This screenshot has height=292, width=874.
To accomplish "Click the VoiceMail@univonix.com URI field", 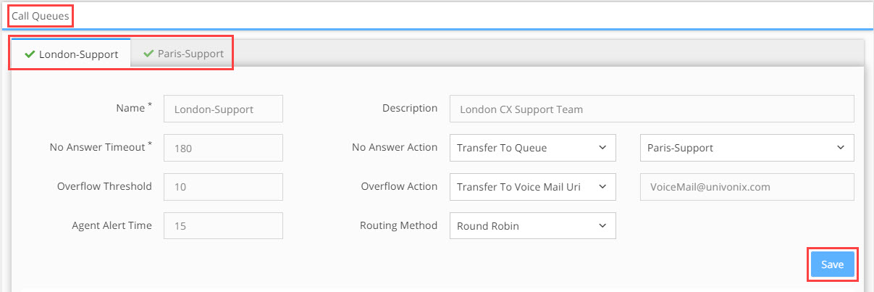I will coord(747,187).
